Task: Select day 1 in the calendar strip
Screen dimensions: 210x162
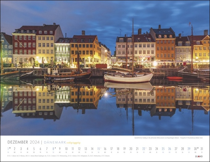Action: click(x=8, y=149)
